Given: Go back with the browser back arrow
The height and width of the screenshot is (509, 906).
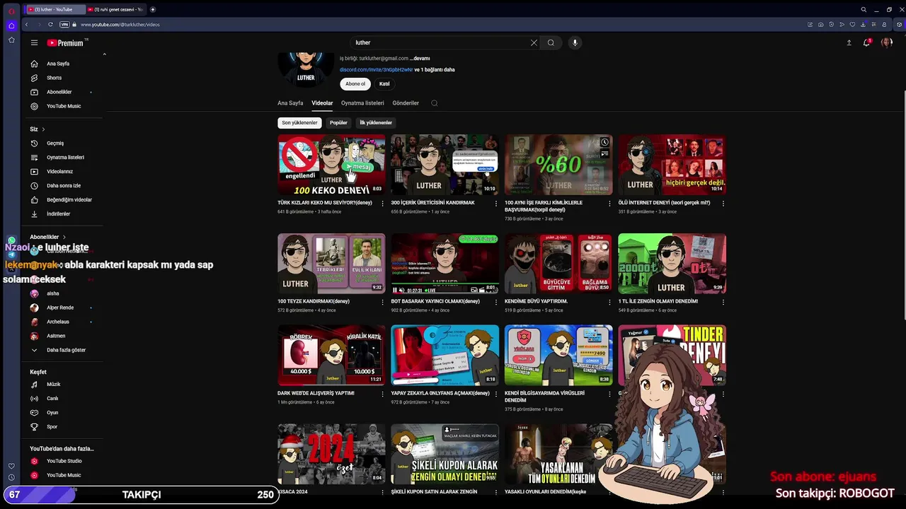Looking at the screenshot, I should coord(26,25).
